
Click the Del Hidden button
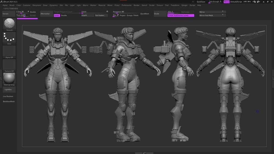[101, 15]
